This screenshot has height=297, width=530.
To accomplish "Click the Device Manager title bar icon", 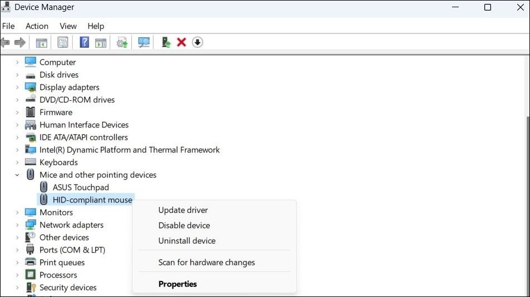I will (6, 7).
